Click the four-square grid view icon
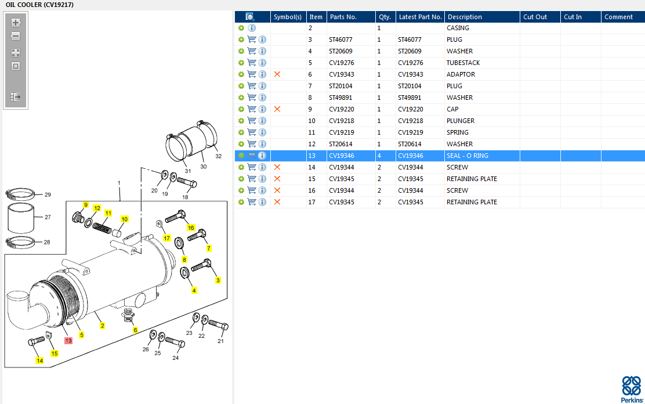 16,52
